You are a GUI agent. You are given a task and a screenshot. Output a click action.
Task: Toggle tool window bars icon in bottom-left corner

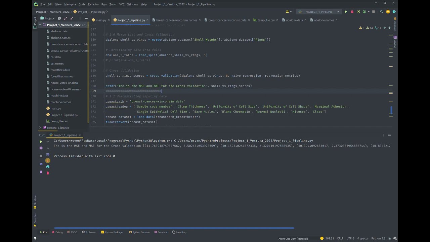click(35, 238)
